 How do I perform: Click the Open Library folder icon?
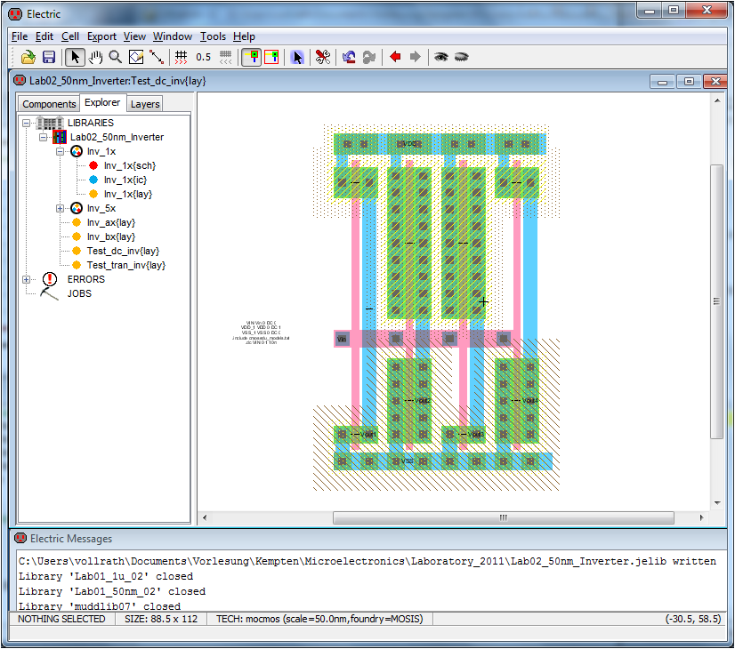click(x=28, y=57)
